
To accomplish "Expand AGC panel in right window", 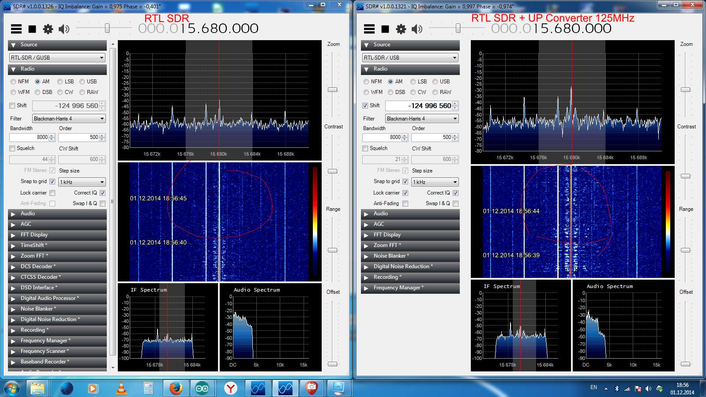I will point(410,224).
